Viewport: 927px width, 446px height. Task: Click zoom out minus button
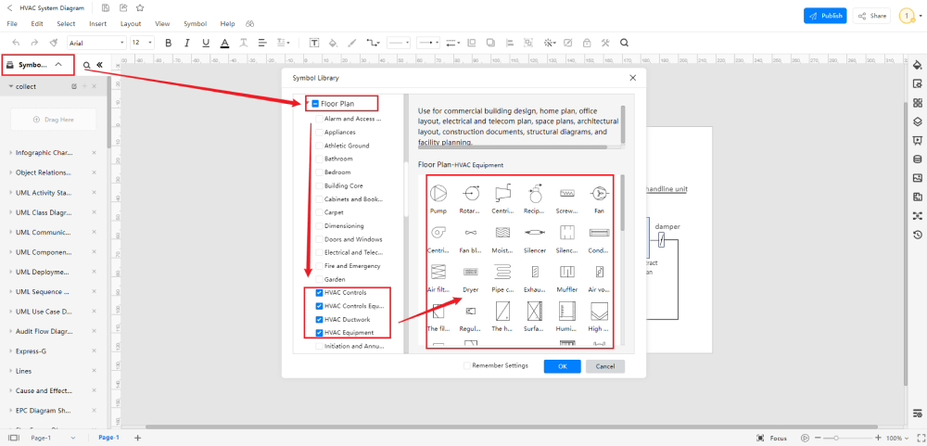click(x=817, y=438)
